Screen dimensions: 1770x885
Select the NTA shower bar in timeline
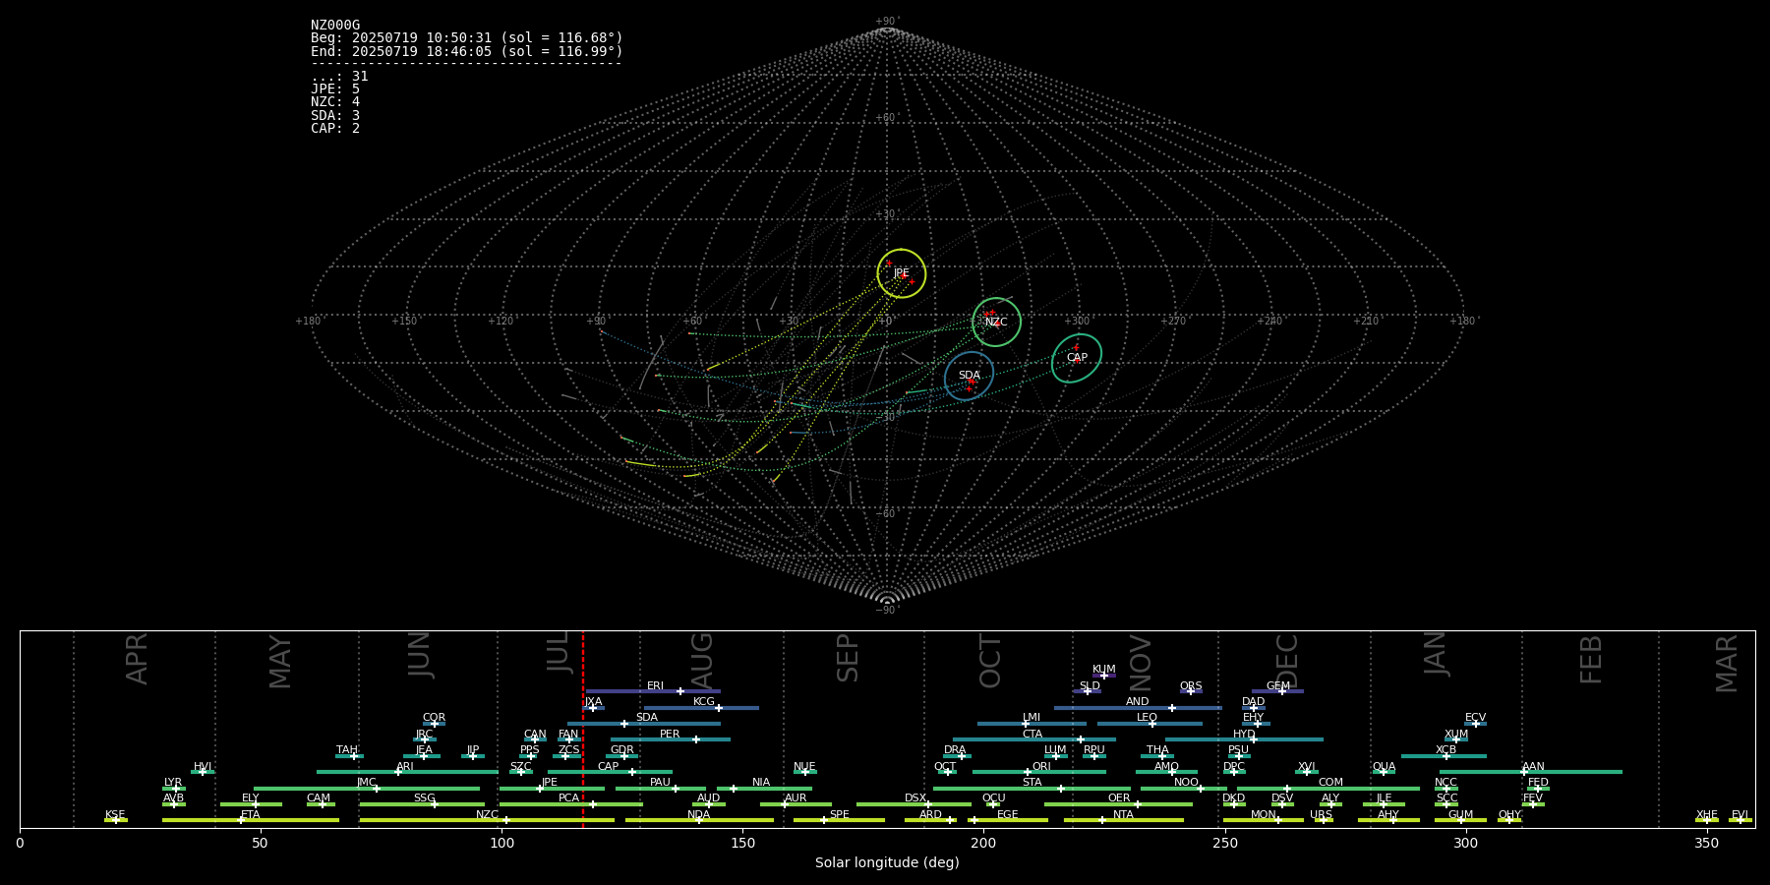pyautogui.click(x=1124, y=820)
